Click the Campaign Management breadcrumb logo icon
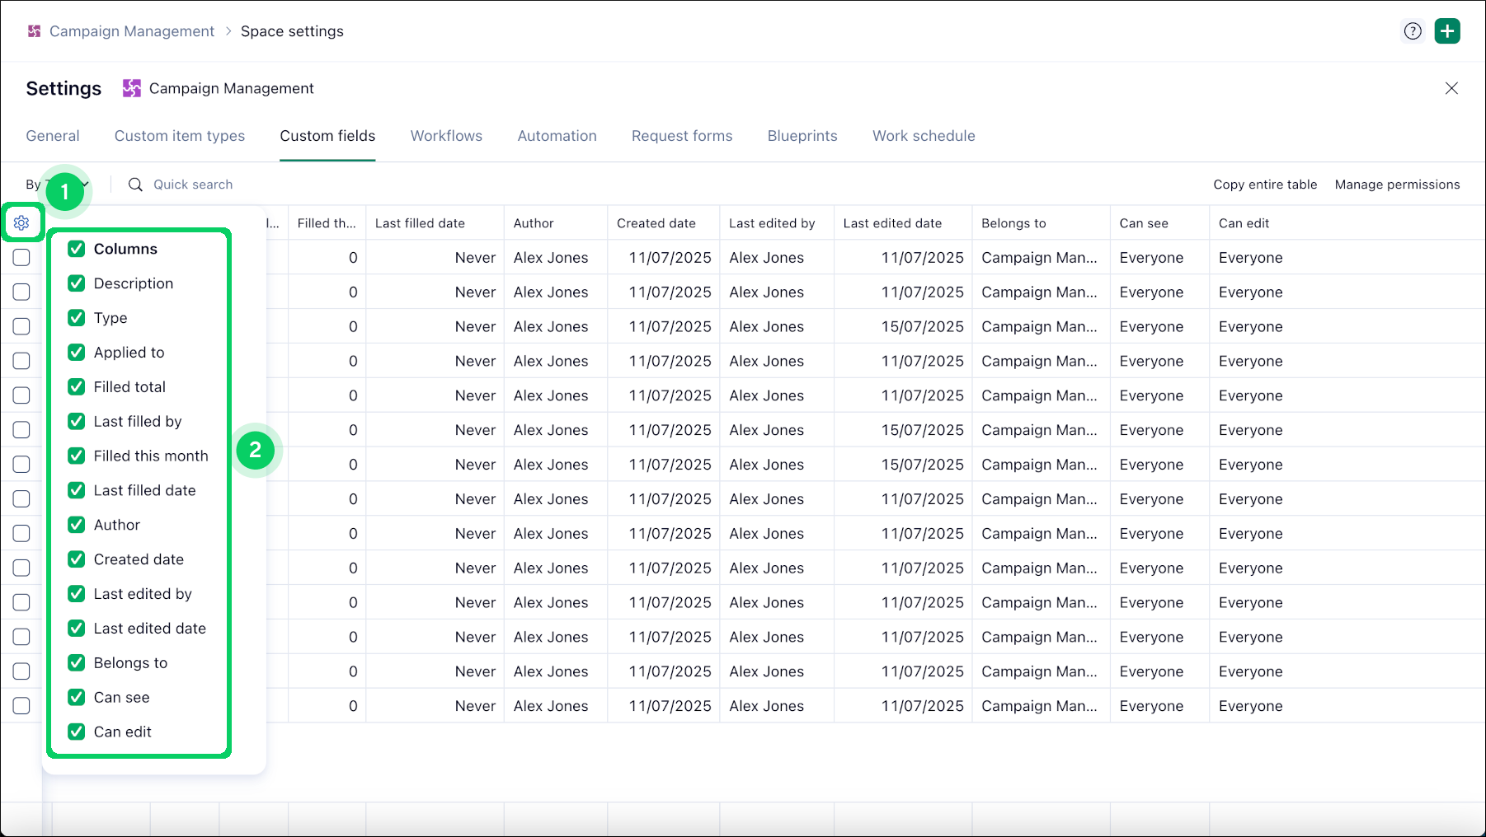The height and width of the screenshot is (837, 1486). [34, 31]
